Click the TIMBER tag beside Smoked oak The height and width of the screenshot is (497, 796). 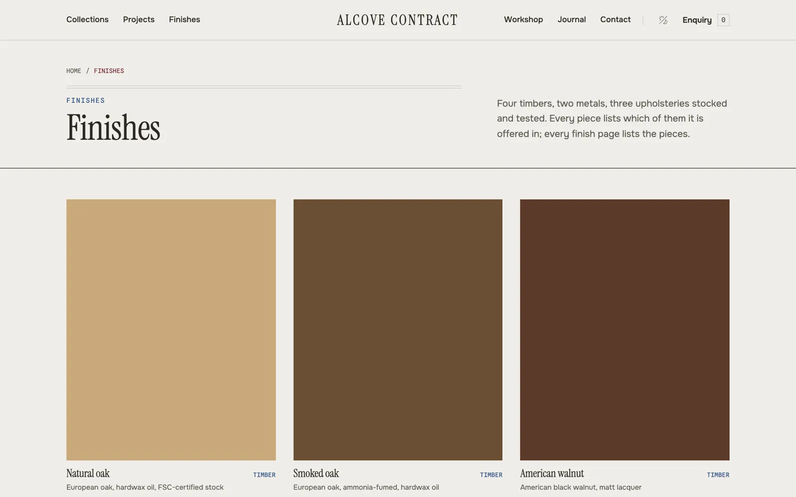491,475
